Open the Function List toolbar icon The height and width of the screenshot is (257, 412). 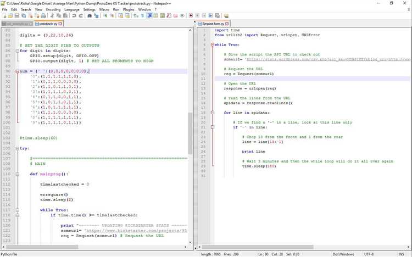[x=169, y=16]
